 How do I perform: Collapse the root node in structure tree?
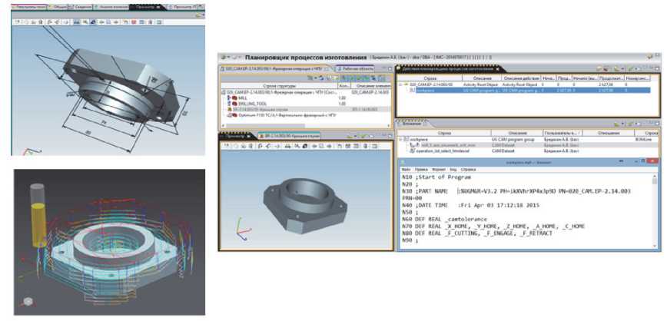222,91
